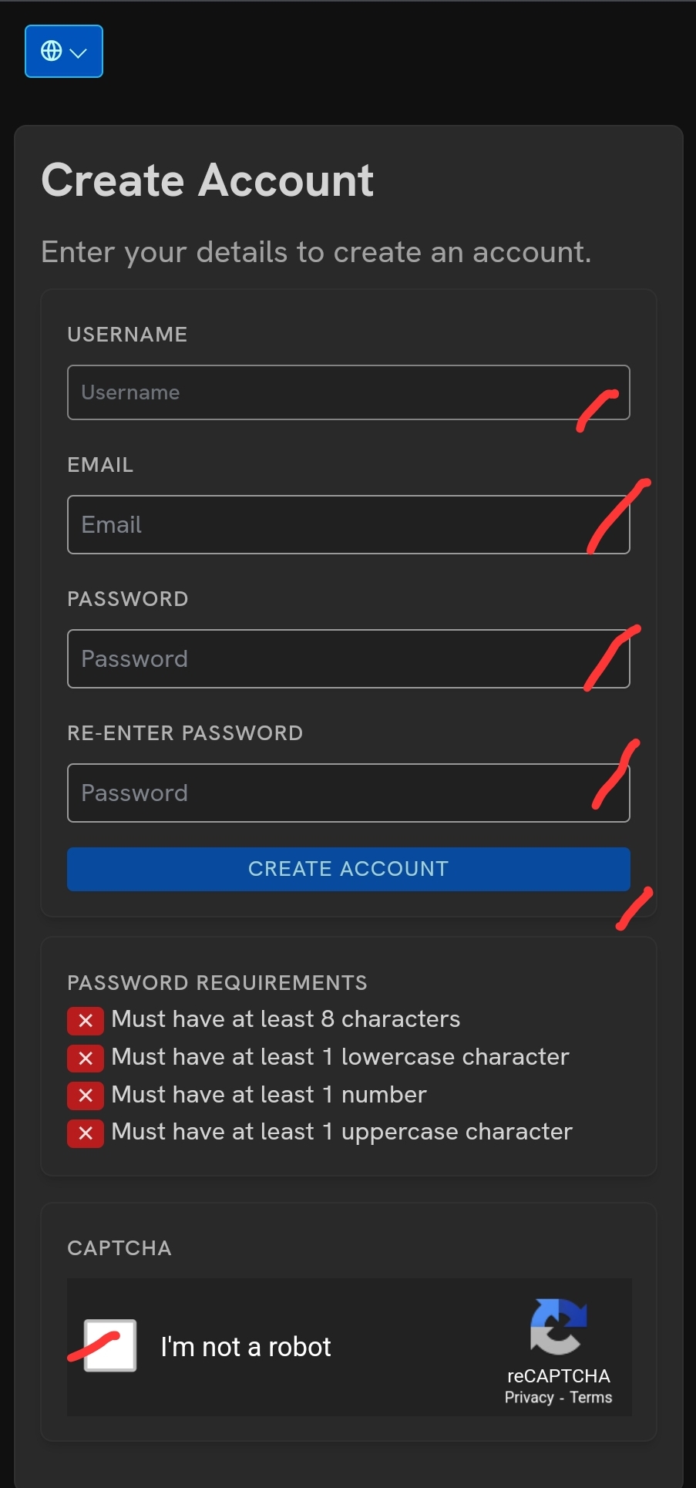
Task: Click the globe language icon
Action: click(51, 51)
